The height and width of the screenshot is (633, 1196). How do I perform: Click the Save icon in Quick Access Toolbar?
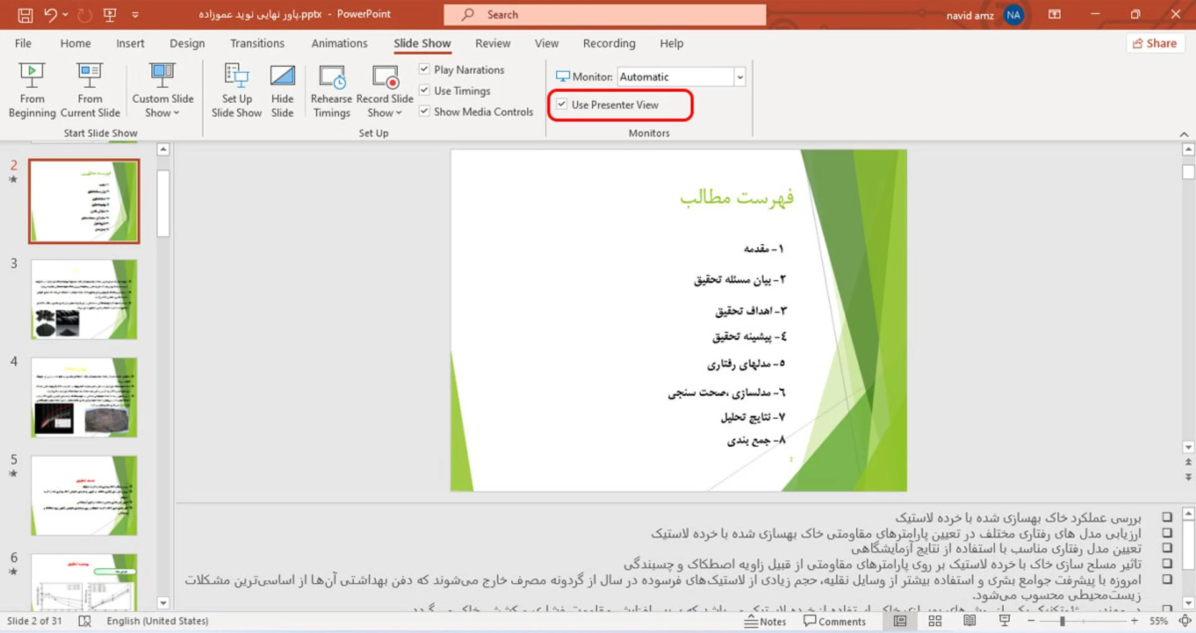click(x=24, y=14)
